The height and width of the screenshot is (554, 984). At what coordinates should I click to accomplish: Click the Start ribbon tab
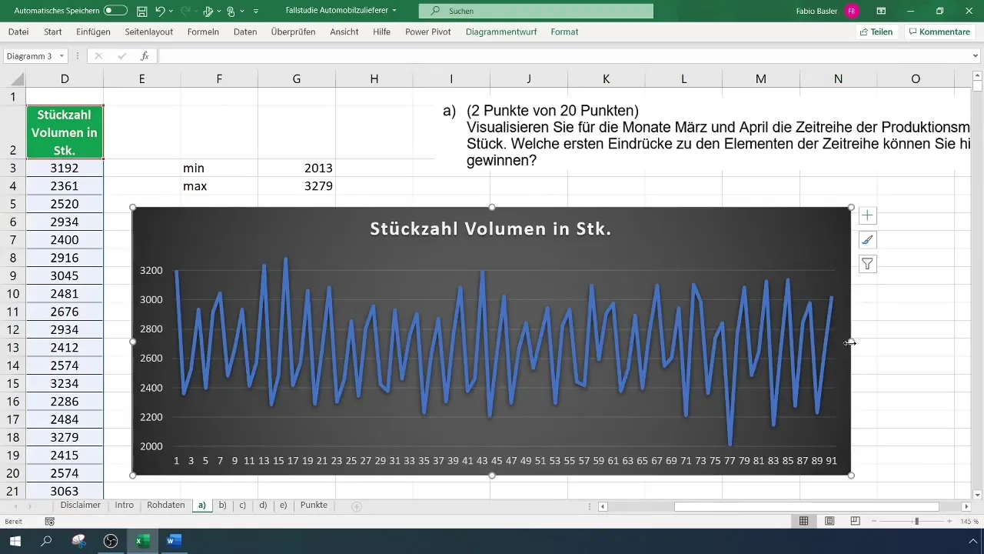click(x=53, y=32)
